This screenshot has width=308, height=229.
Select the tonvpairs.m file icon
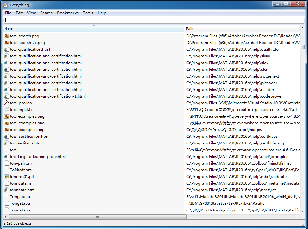coord(7,163)
